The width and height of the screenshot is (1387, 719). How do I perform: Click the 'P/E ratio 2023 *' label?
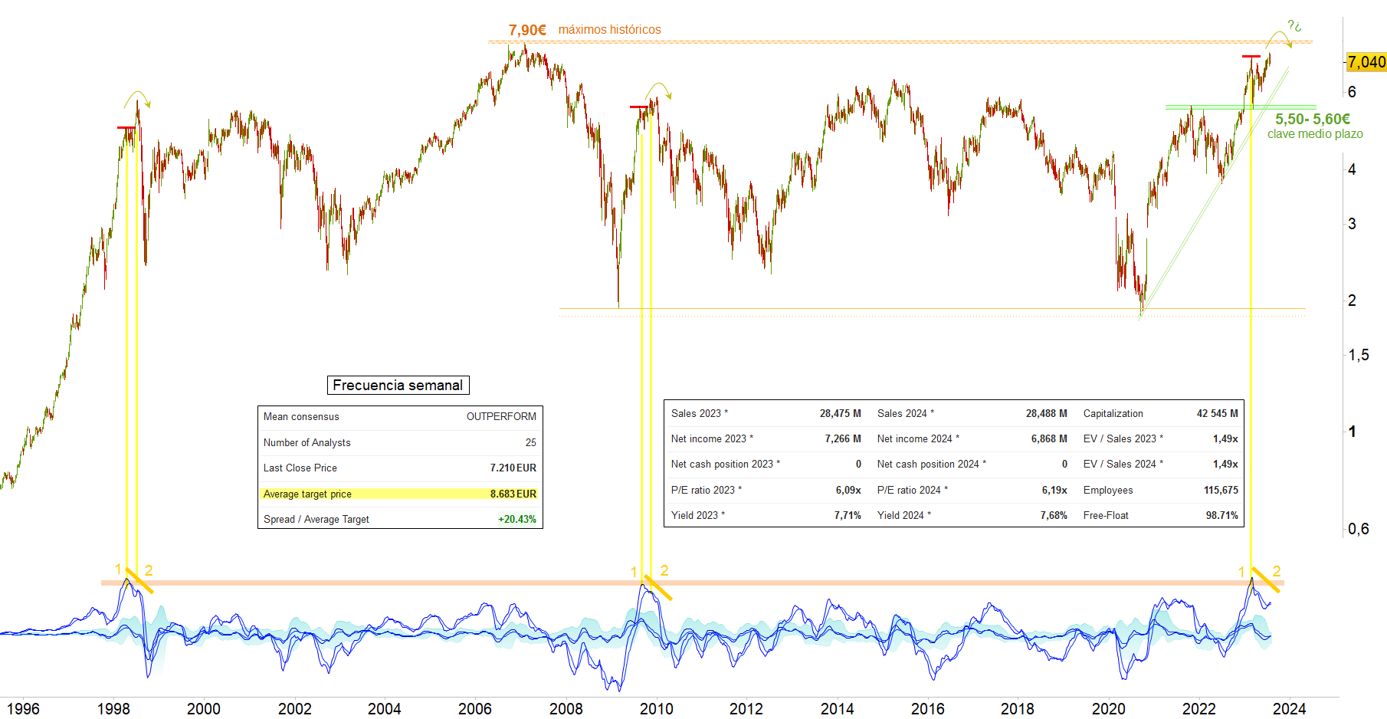tap(706, 491)
